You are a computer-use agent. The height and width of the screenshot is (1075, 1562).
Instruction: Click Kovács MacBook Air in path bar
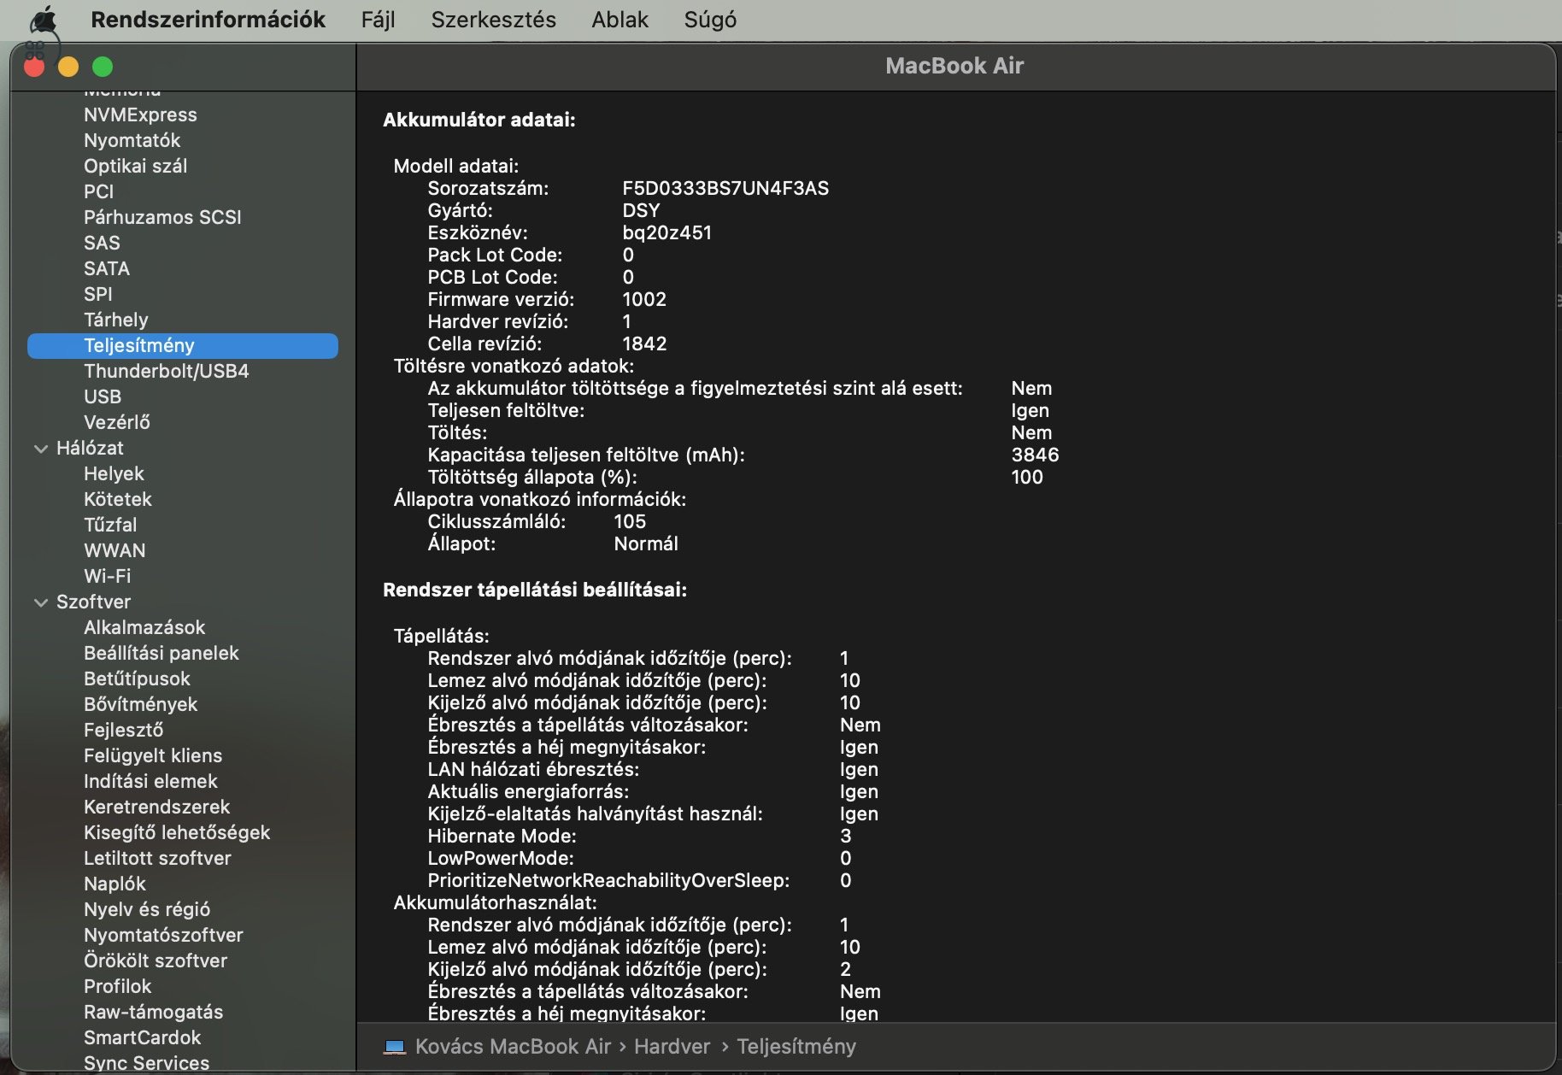513,1047
